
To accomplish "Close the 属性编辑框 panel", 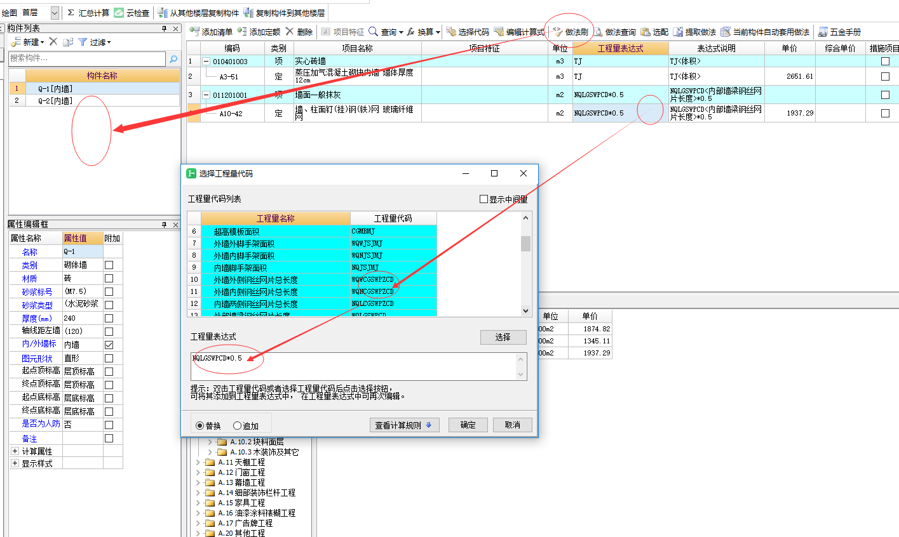I will tap(176, 225).
